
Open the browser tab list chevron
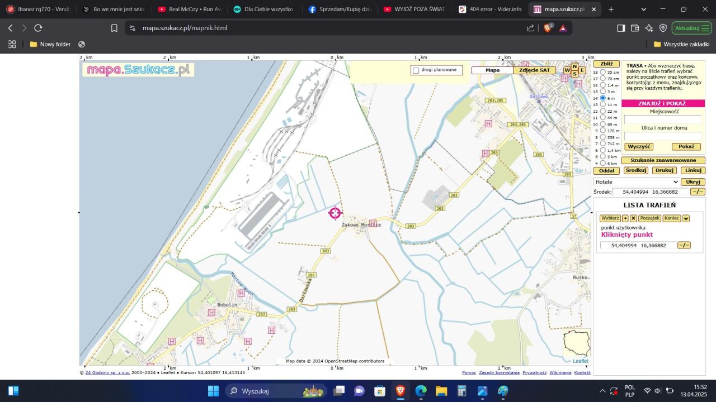[x=643, y=9]
